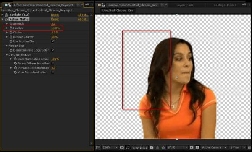Toggle the Refine Matte fx icon
Screen dimensions: 252x152
click(x=7, y=19)
